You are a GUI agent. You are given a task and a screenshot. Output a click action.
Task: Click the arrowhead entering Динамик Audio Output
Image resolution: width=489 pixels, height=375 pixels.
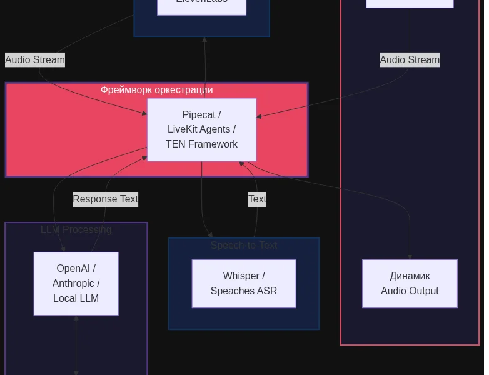coord(410,257)
